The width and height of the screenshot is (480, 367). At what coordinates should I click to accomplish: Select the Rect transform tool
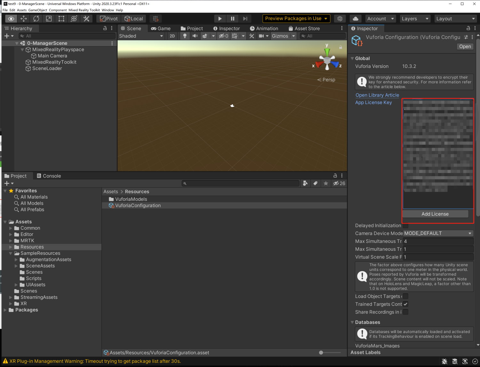pyautogui.click(x=61, y=19)
